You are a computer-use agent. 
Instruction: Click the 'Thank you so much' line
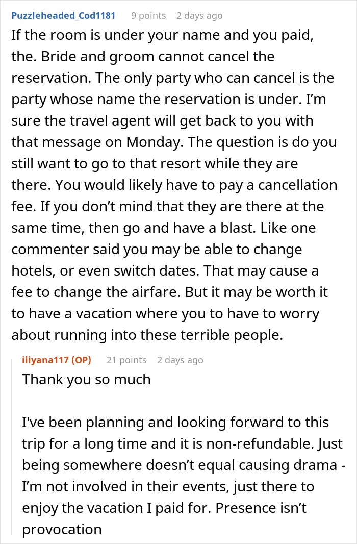tap(86, 380)
